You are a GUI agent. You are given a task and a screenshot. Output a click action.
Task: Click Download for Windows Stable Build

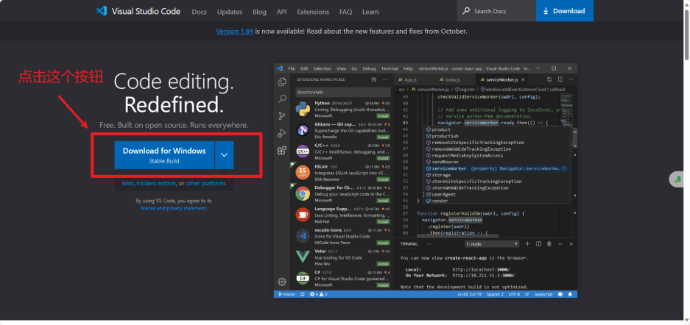164,154
